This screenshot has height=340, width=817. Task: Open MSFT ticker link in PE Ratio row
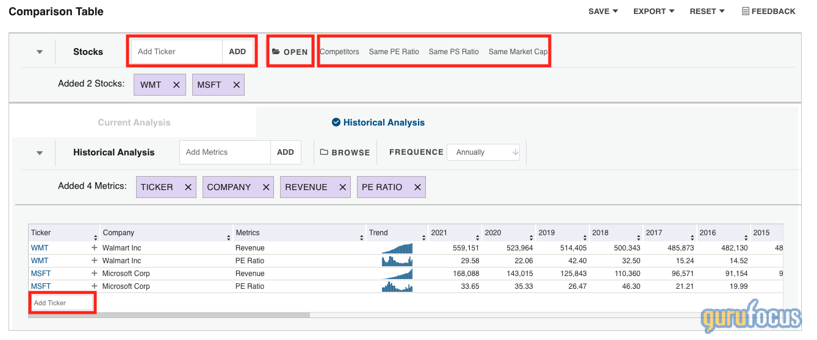pos(41,286)
